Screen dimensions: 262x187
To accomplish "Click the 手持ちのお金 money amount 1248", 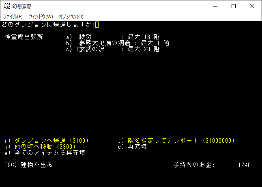I will [244, 165].
